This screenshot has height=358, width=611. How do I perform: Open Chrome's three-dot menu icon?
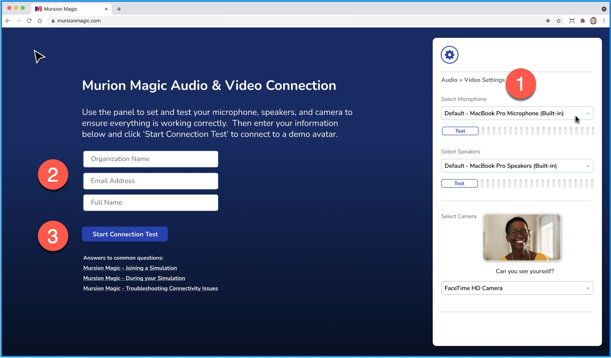604,21
